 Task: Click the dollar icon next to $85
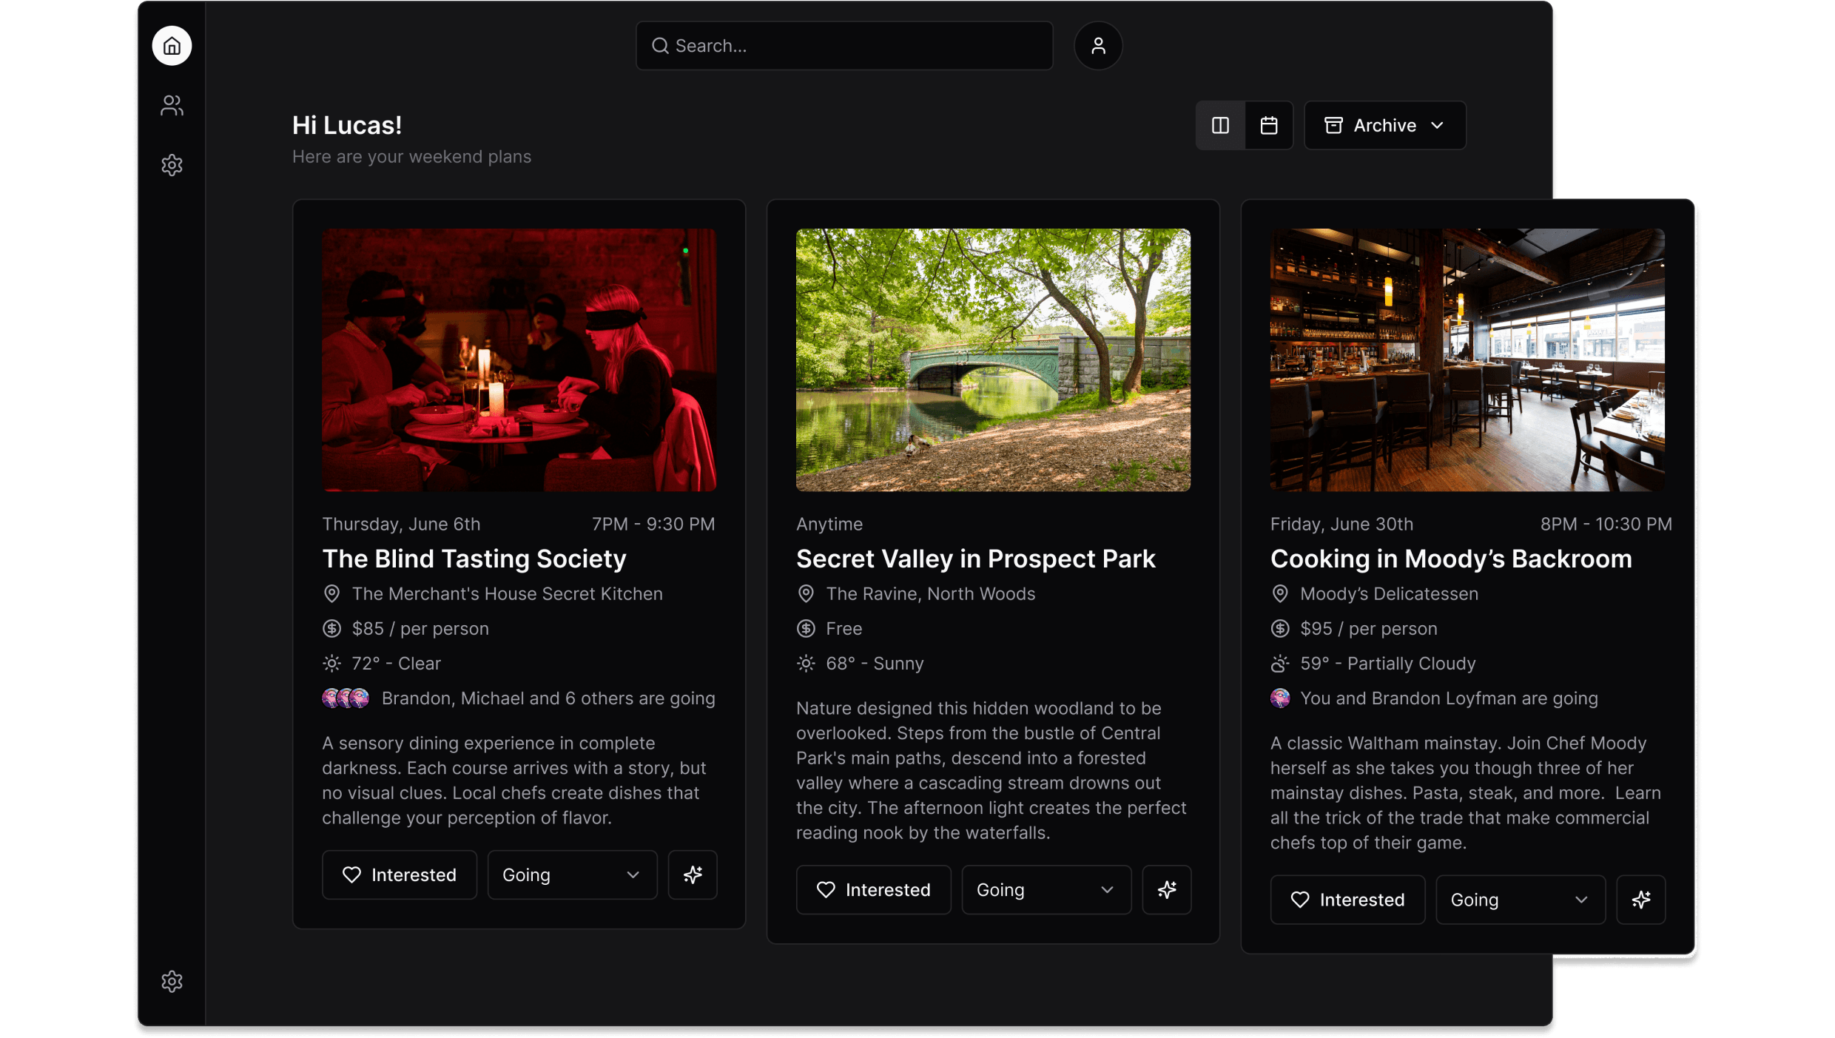(331, 628)
